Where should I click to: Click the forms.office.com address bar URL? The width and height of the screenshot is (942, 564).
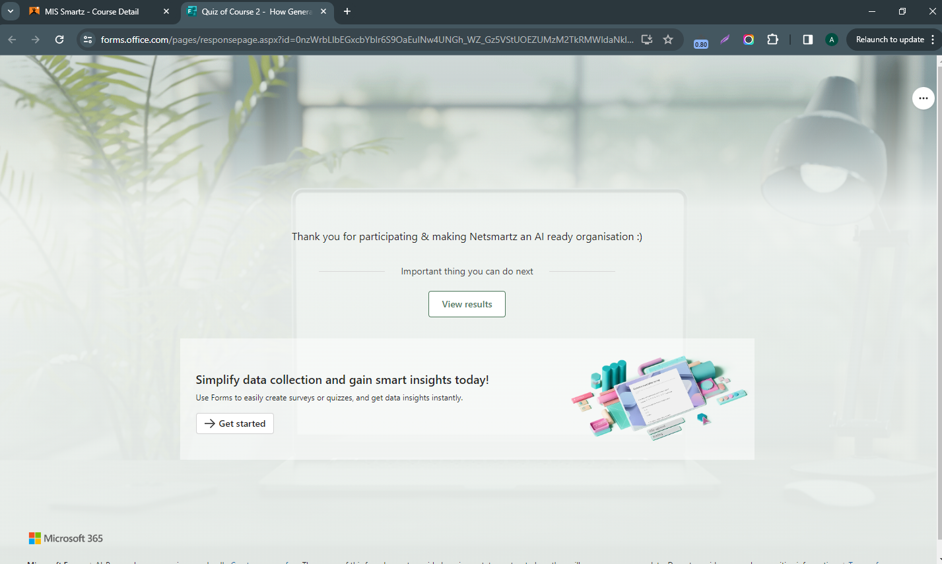tap(366, 40)
